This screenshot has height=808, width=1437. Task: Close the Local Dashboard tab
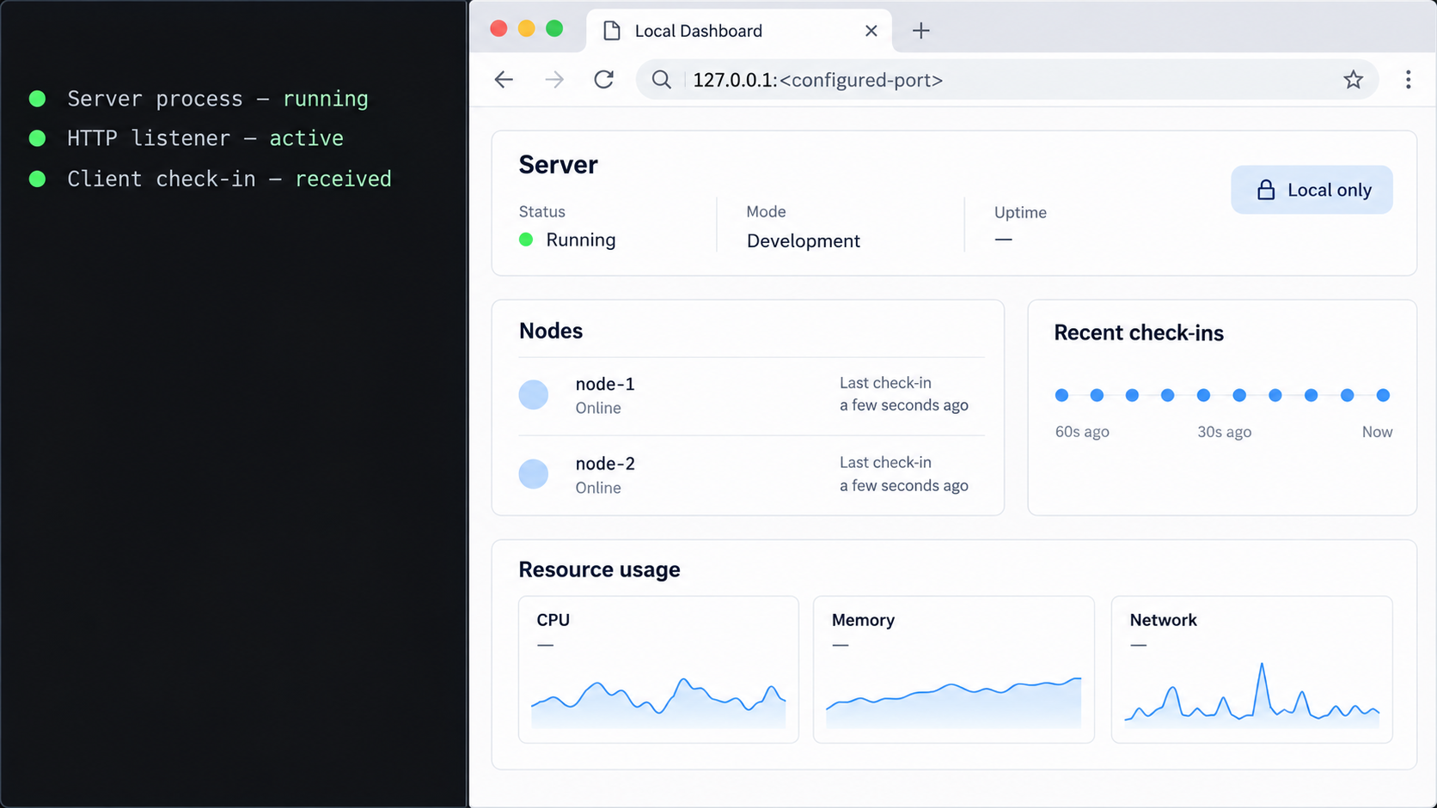[871, 31]
